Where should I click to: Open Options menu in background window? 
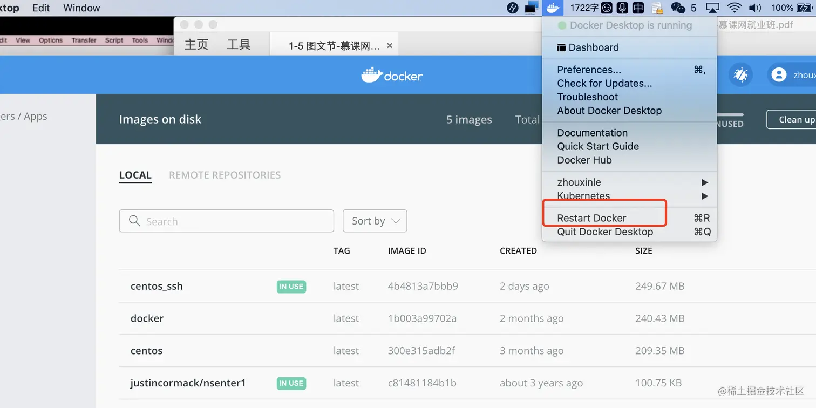[x=51, y=40]
